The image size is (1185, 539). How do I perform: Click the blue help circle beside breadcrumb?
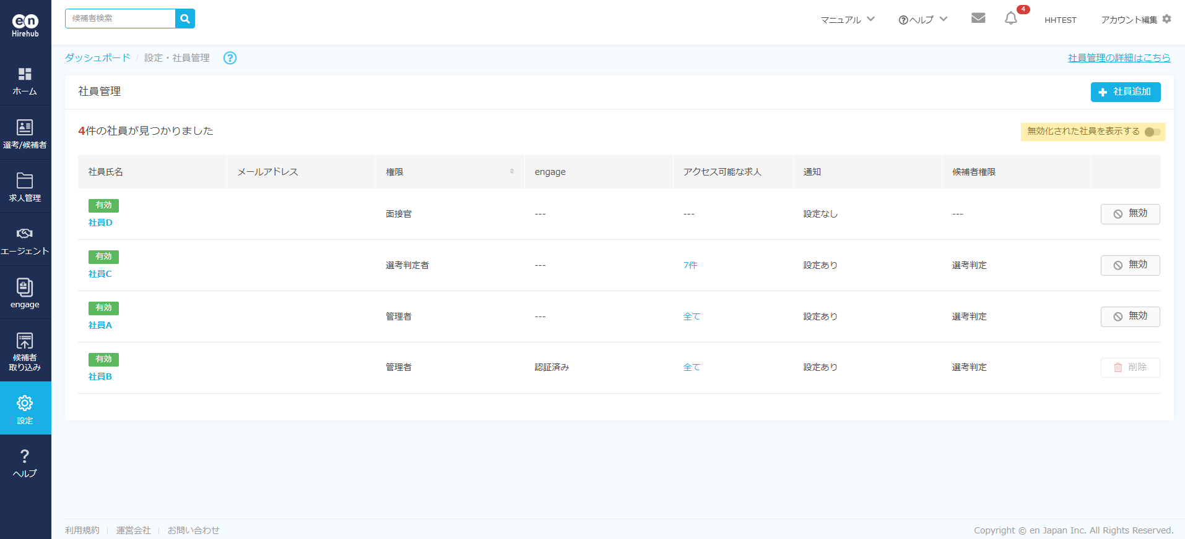230,58
